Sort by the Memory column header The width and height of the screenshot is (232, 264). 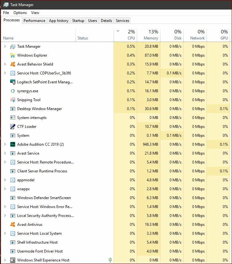149,35
